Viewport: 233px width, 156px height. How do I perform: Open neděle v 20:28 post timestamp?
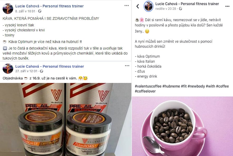[x=166, y=9]
